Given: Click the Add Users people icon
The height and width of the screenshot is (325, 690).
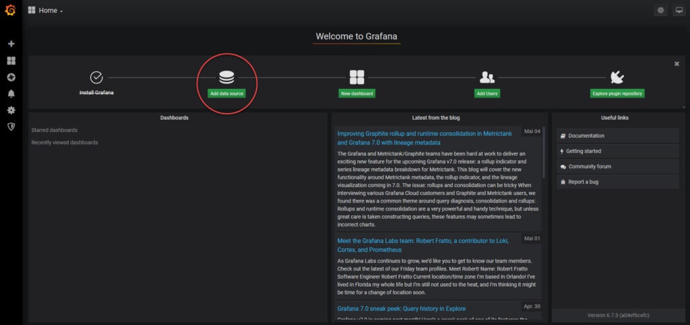Looking at the screenshot, I should 487,78.
